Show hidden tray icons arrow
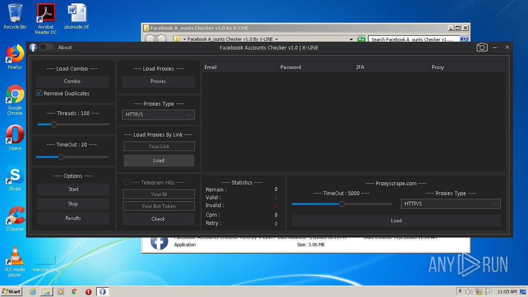 460,291
